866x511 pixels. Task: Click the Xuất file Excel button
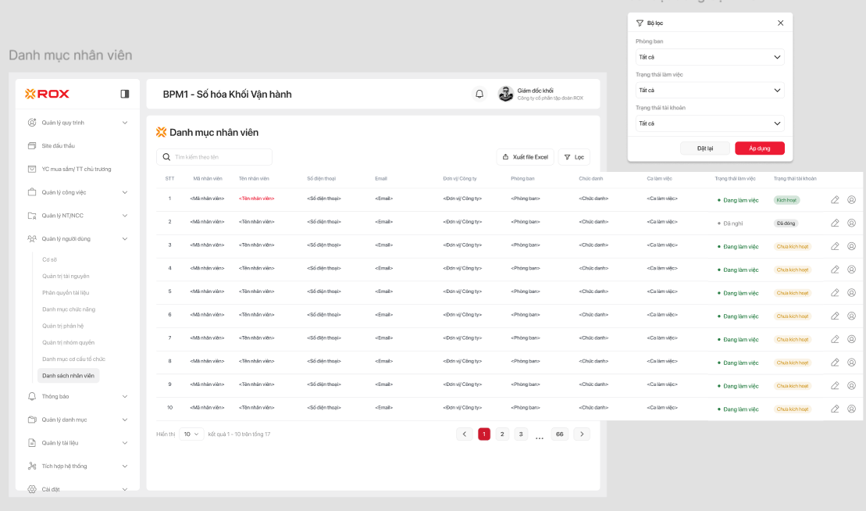[525, 157]
